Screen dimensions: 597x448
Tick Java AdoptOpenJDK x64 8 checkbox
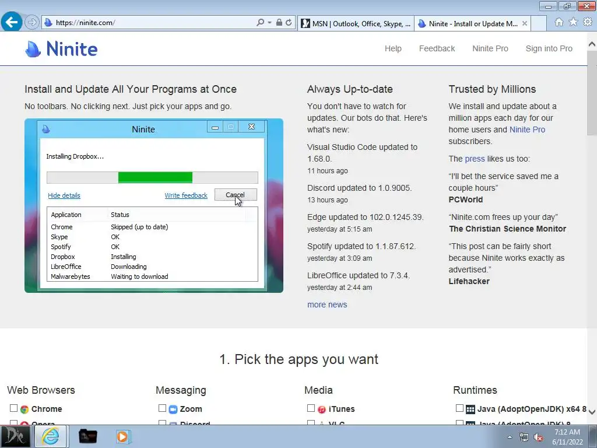[459, 408]
